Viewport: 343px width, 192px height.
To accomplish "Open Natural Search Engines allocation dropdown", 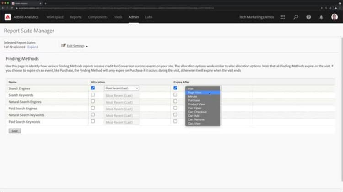I will pyautogui.click(x=122, y=102).
